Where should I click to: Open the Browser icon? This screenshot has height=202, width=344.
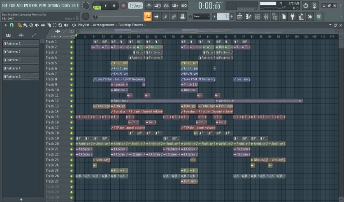click(275, 17)
